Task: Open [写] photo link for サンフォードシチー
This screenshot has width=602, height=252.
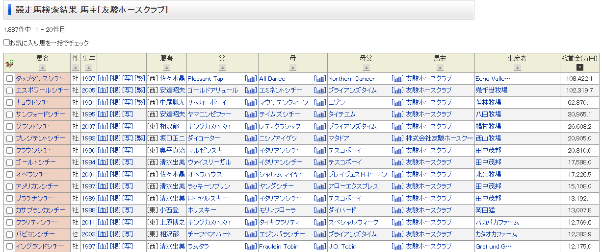Action: 128,115
